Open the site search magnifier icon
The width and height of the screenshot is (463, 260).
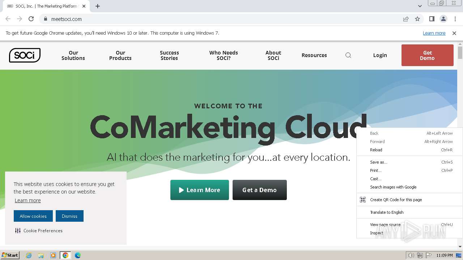(x=348, y=55)
